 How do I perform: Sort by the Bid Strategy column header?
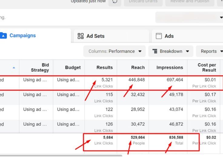click(x=40, y=67)
